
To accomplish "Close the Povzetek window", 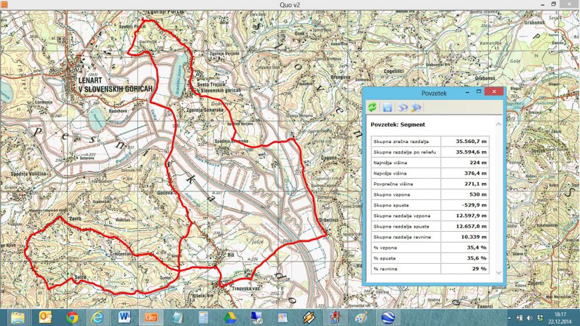I will click(494, 92).
